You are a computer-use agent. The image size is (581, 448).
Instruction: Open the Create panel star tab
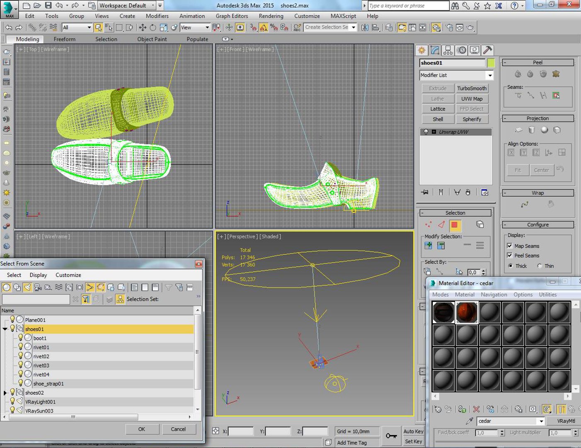tap(422, 50)
